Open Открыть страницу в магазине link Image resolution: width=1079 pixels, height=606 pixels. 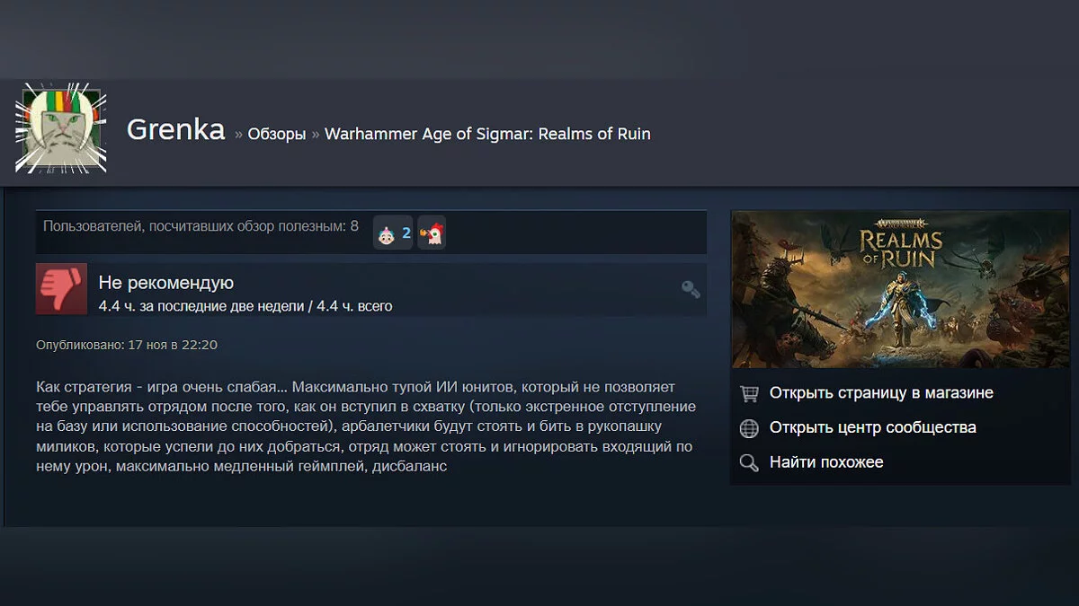[x=881, y=393]
